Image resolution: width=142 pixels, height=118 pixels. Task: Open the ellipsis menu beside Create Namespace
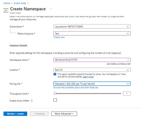[x=51, y=9]
